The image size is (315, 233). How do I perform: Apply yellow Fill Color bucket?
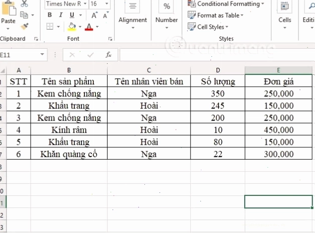click(x=72, y=27)
